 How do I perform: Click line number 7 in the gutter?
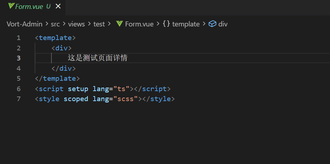tap(19, 99)
